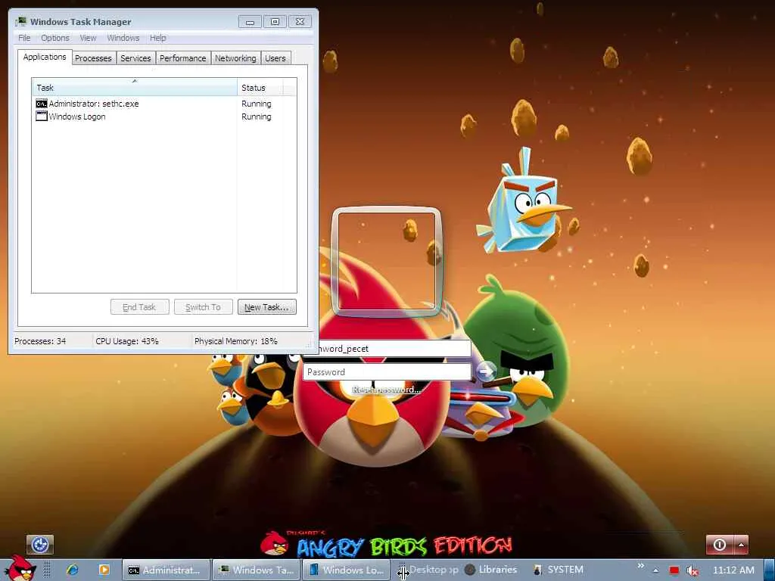The width and height of the screenshot is (775, 581).
Task: Switch to the Performance tab
Action: (183, 58)
